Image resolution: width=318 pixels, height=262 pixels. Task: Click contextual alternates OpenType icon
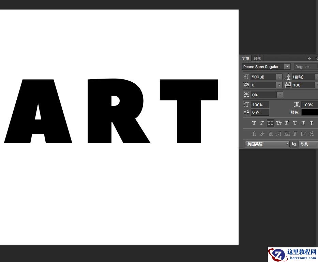click(x=262, y=134)
